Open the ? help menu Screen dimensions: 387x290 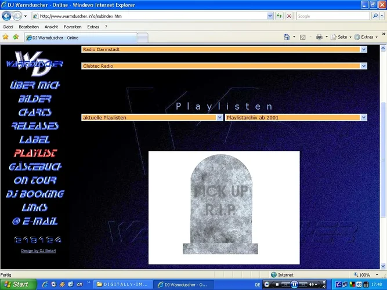[106, 27]
